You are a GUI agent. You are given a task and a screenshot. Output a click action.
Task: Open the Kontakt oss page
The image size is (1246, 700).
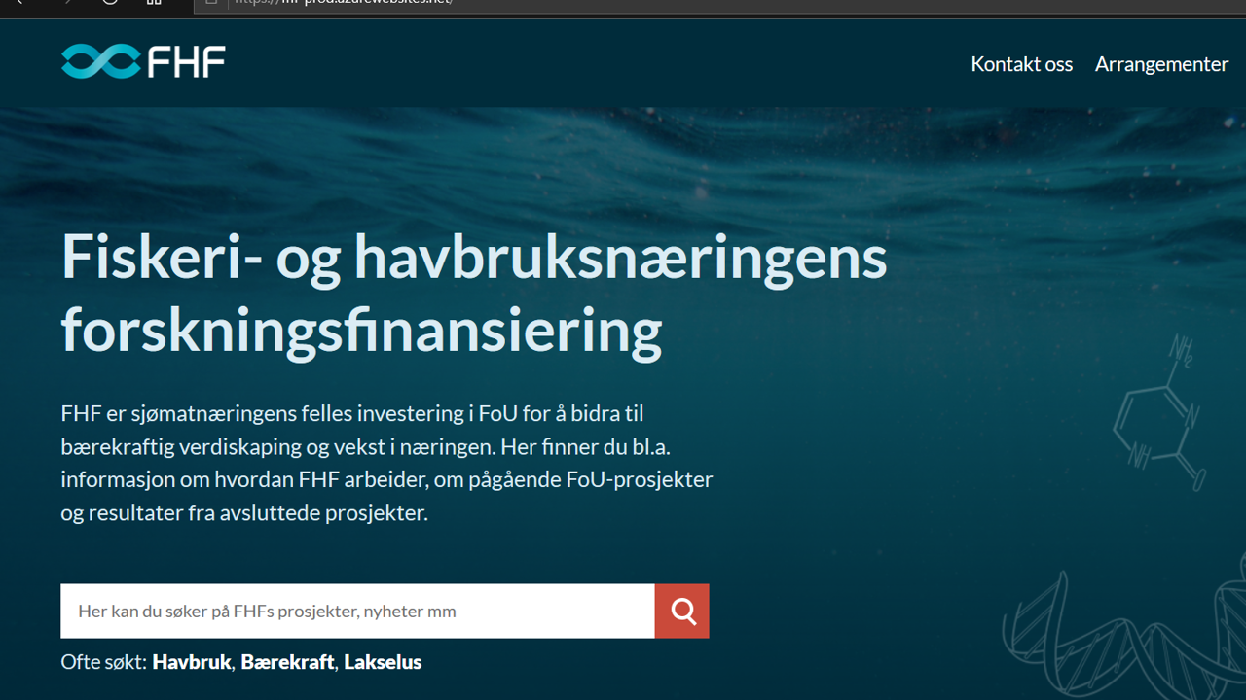(x=1021, y=64)
